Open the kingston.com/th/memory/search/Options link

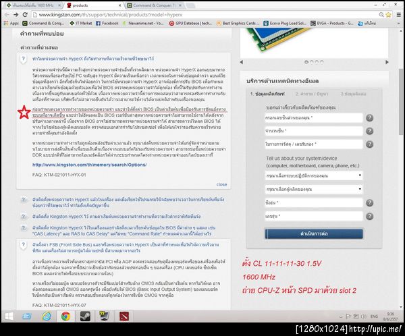pos(89,165)
